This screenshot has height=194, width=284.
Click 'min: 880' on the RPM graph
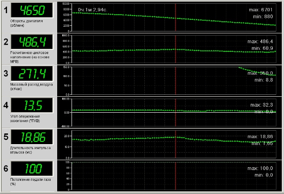pos(263,16)
